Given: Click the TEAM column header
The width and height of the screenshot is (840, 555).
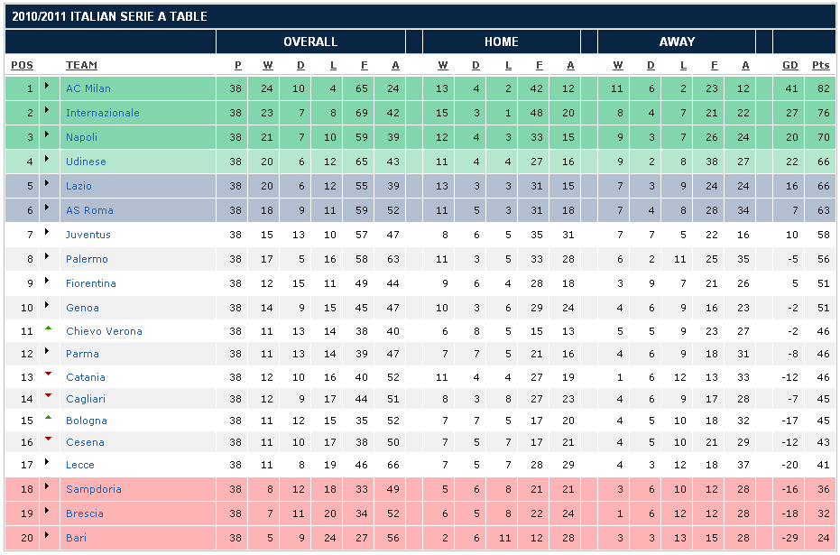Looking at the screenshot, I should (x=81, y=65).
